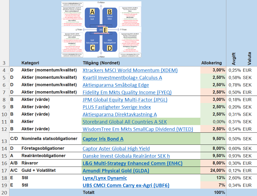
Task: Select the 0,18% fee cell
Action: coord(235,100)
